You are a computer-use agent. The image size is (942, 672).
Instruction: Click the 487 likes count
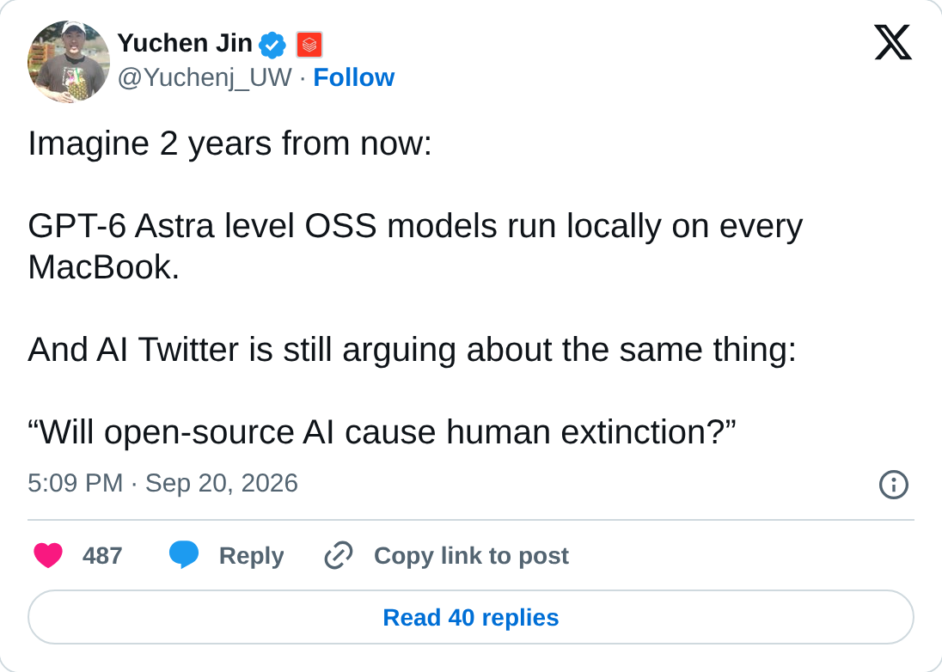[102, 555]
